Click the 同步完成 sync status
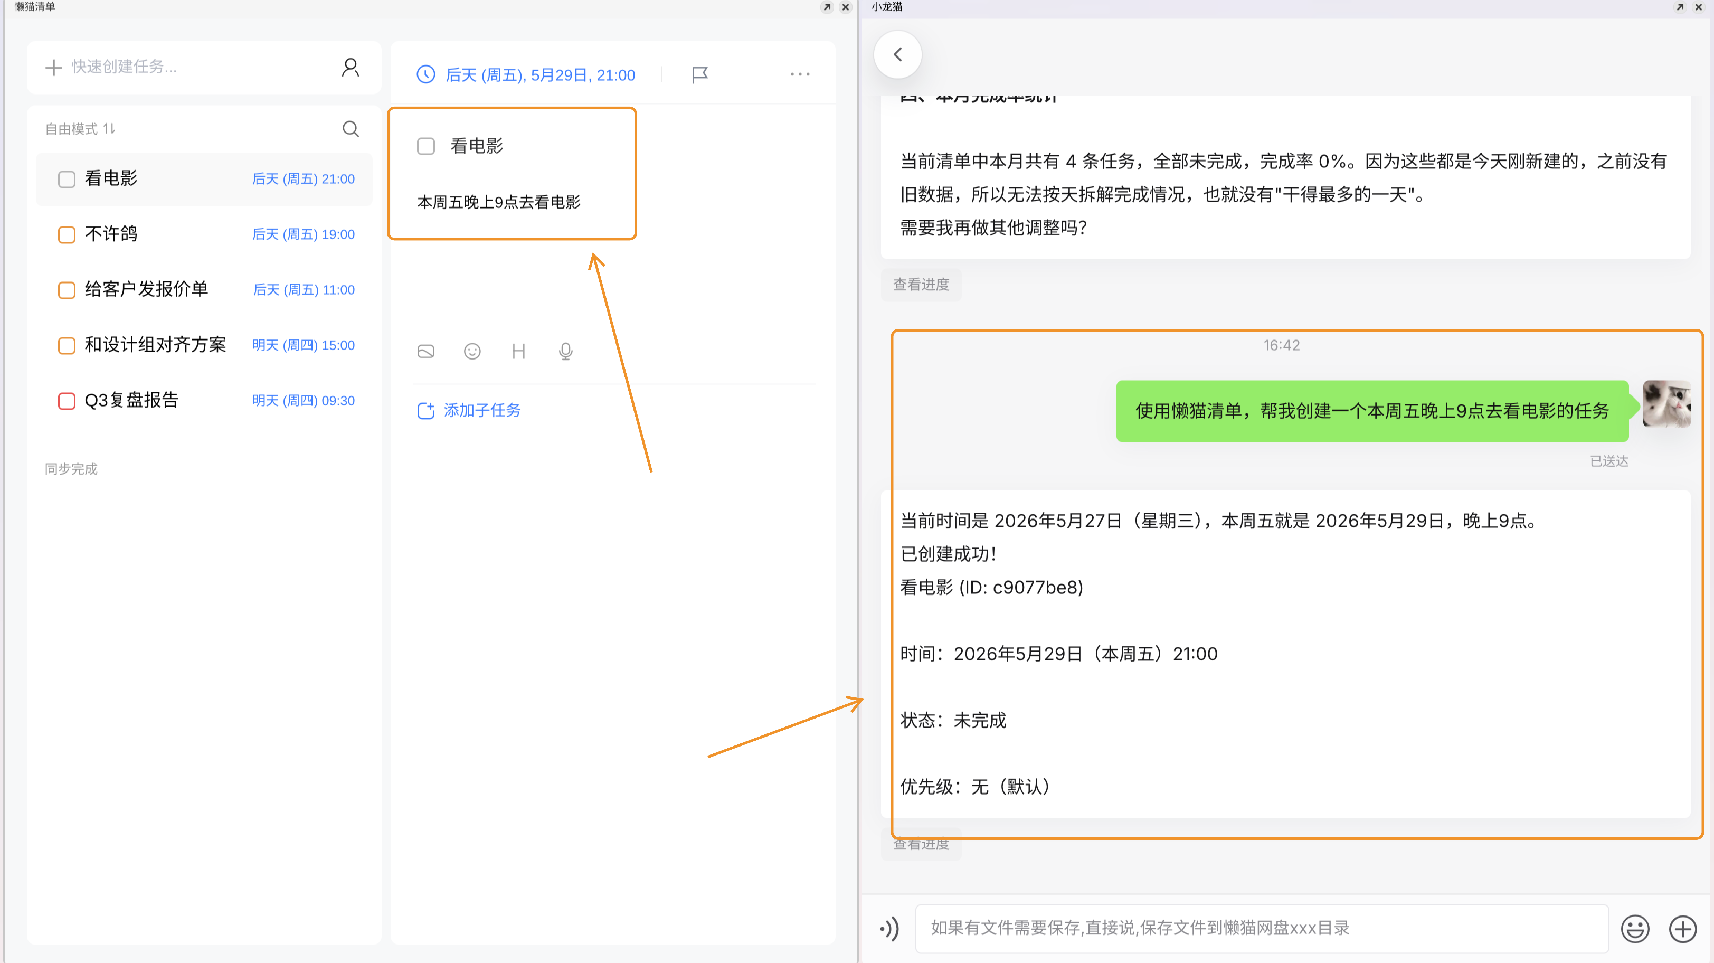The width and height of the screenshot is (1714, 963). click(71, 469)
